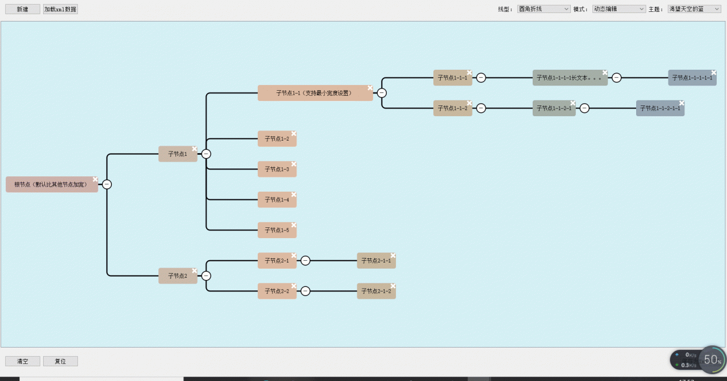Click the 清空 clear button
This screenshot has width=727, height=381.
tap(23, 361)
